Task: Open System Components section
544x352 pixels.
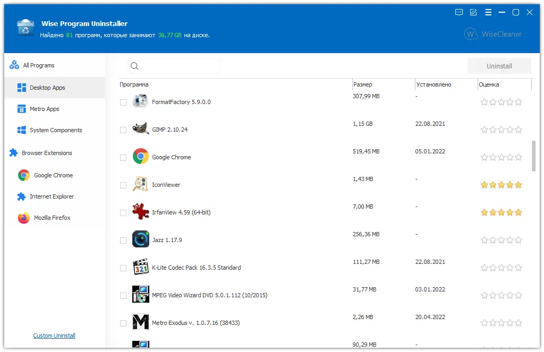Action: coord(55,130)
